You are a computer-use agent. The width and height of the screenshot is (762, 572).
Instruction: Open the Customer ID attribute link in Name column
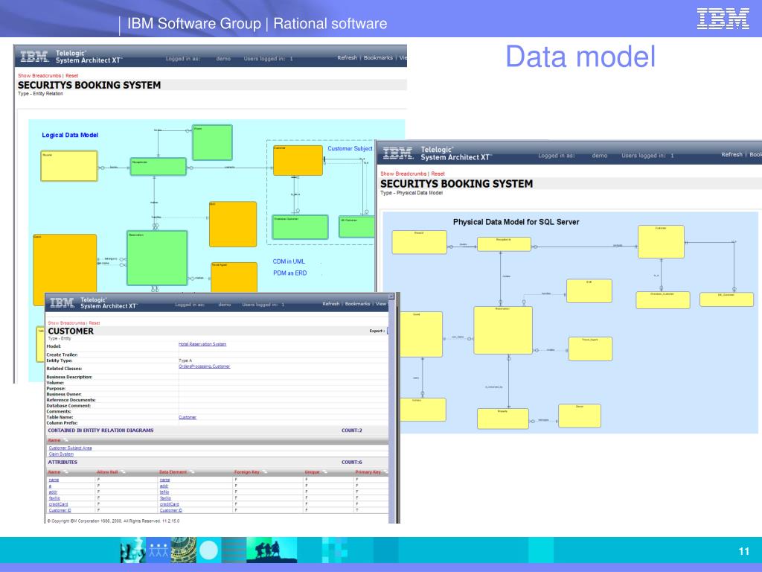pyautogui.click(x=60, y=510)
